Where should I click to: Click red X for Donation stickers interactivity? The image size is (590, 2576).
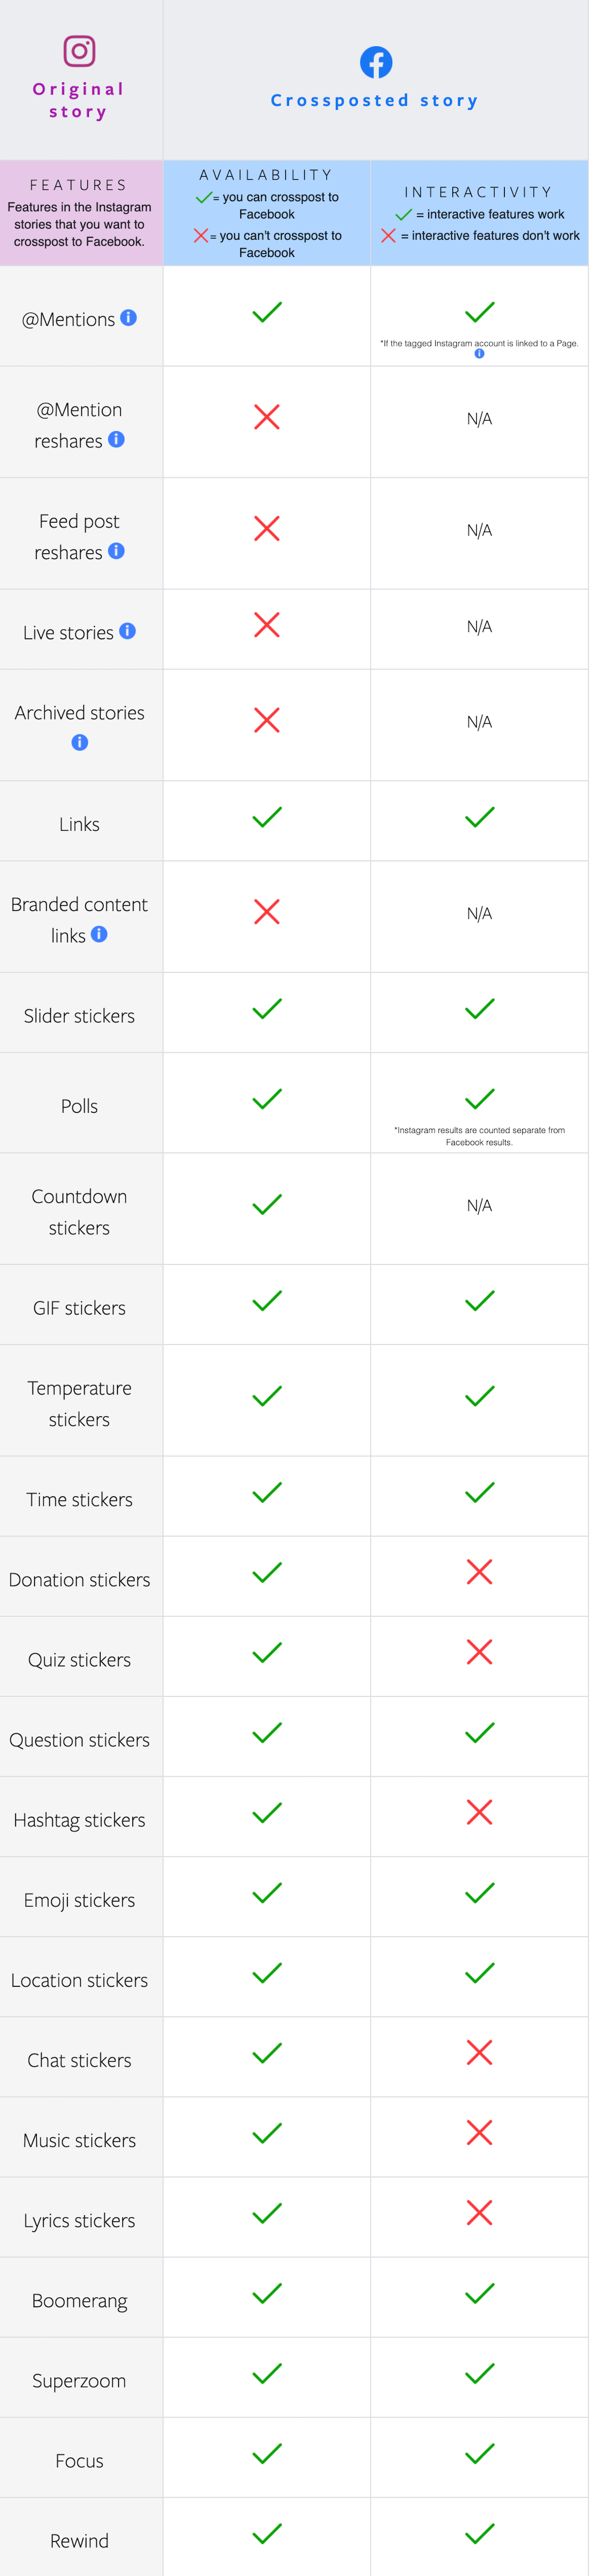479,1572
